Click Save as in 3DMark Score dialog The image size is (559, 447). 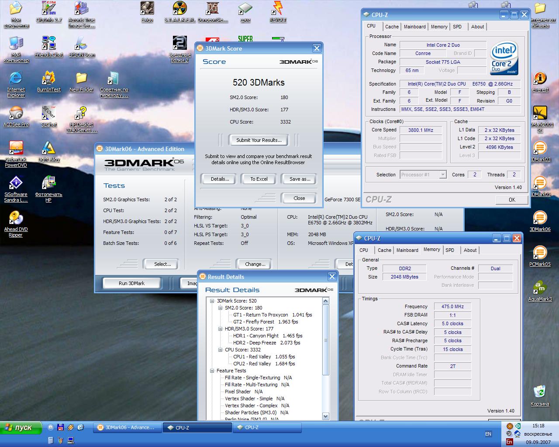pyautogui.click(x=300, y=179)
